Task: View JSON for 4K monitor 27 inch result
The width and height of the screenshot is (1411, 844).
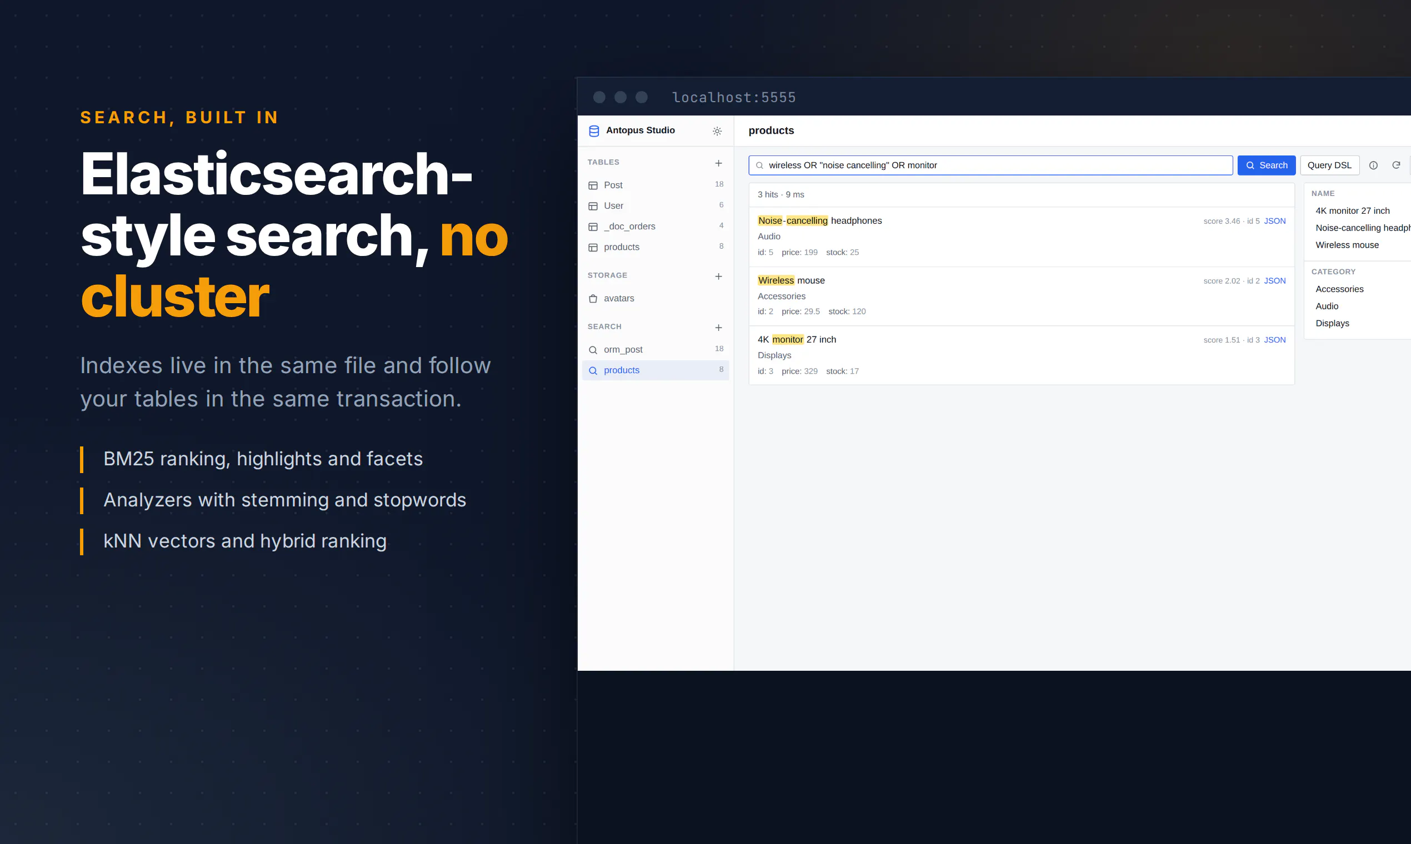Action: coord(1274,339)
